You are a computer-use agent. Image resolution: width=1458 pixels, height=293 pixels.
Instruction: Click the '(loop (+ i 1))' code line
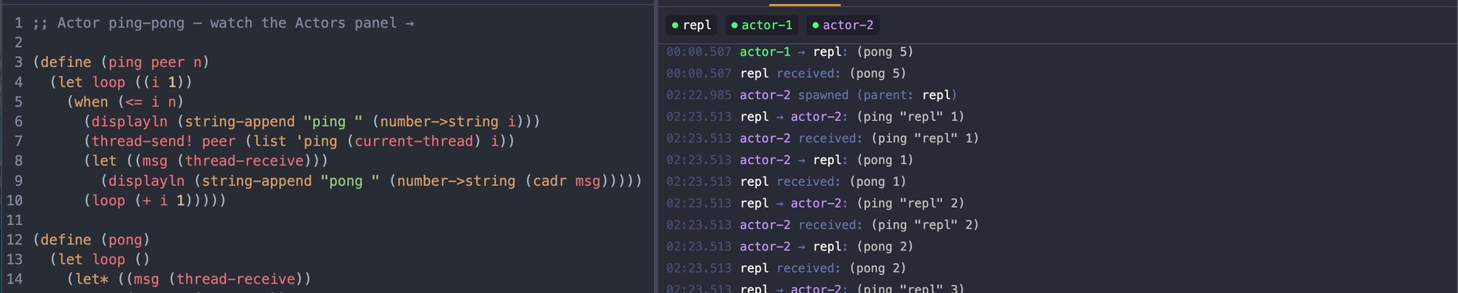click(x=155, y=200)
